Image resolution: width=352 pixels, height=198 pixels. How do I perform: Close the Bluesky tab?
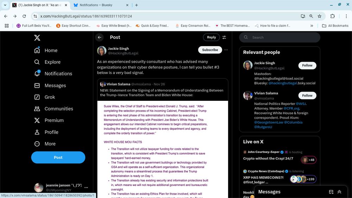[x=127, y=5]
